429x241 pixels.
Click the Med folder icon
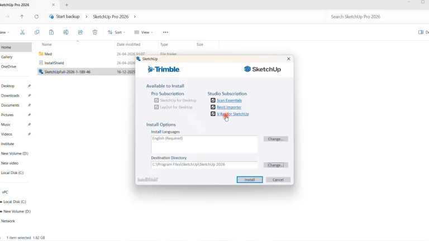pos(41,54)
